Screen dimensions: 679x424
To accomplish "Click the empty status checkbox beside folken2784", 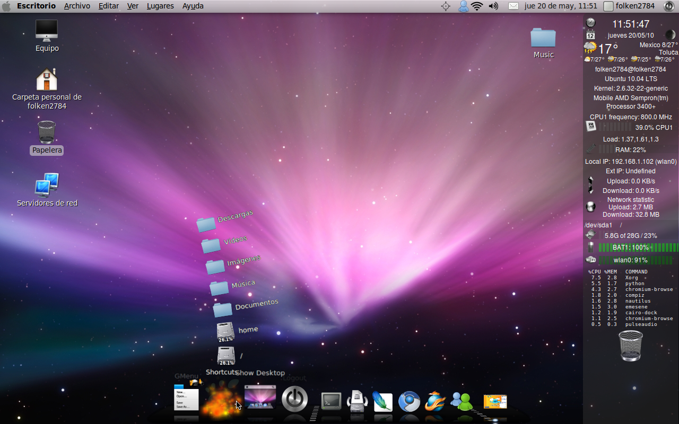I will (x=608, y=6).
